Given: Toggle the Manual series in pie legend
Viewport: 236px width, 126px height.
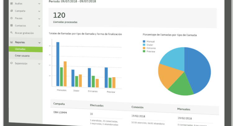Looking at the screenshot, I should click(150, 41).
